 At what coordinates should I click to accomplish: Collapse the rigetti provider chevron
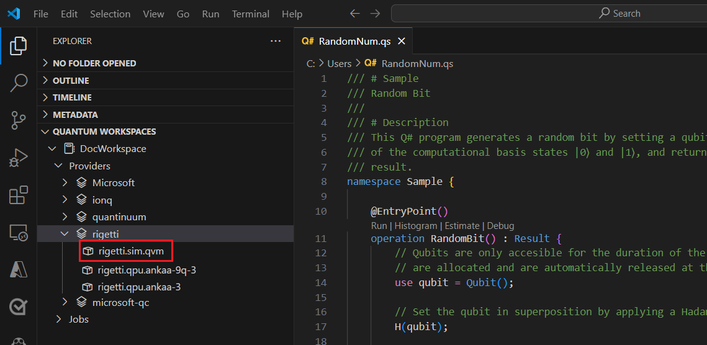pyautogui.click(x=65, y=233)
